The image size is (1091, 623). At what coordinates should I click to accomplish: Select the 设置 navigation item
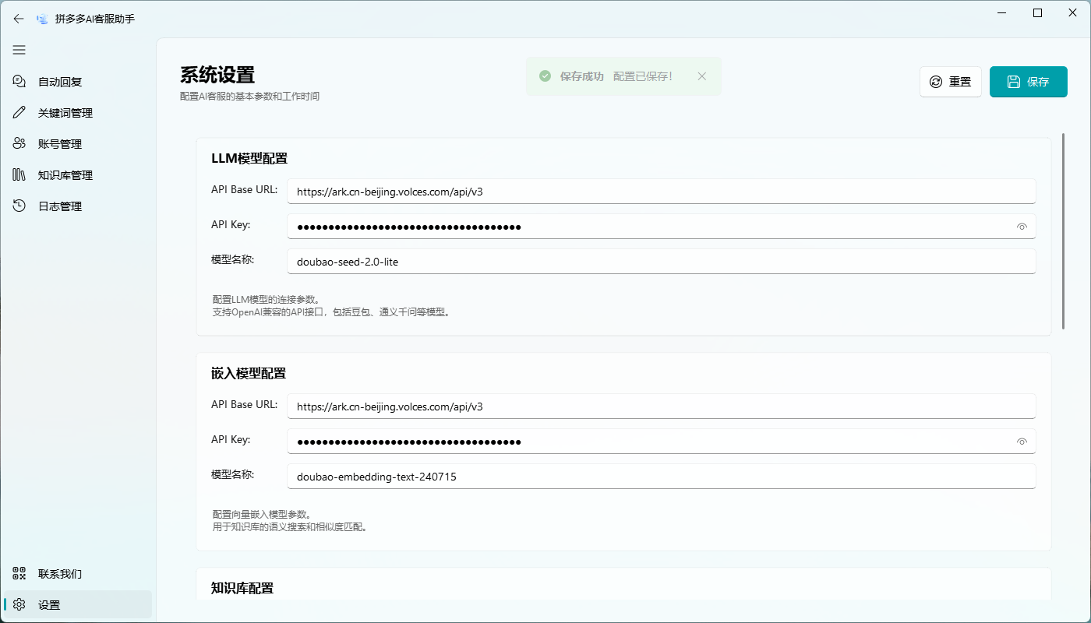pyautogui.click(x=78, y=604)
